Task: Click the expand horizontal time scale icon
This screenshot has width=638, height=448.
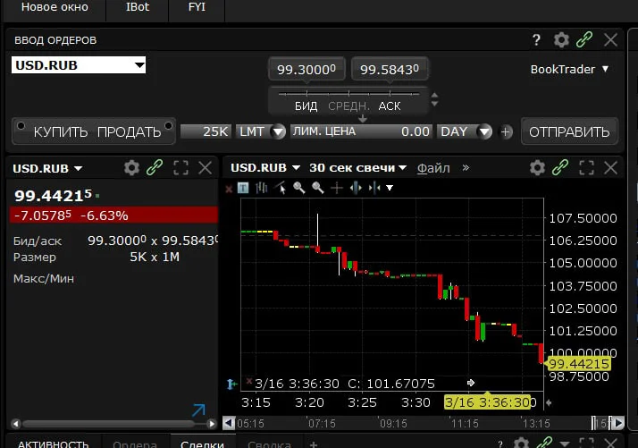Action: point(356,188)
